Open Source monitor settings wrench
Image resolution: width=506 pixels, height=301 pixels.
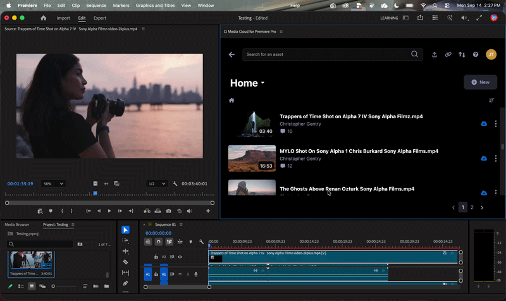coord(175,183)
